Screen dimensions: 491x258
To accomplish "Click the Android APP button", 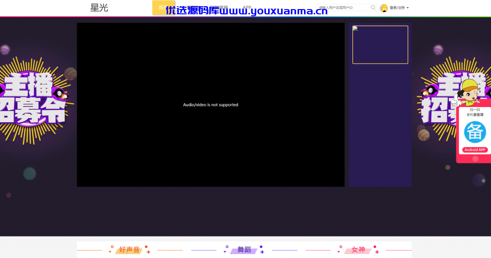I will pyautogui.click(x=475, y=150).
